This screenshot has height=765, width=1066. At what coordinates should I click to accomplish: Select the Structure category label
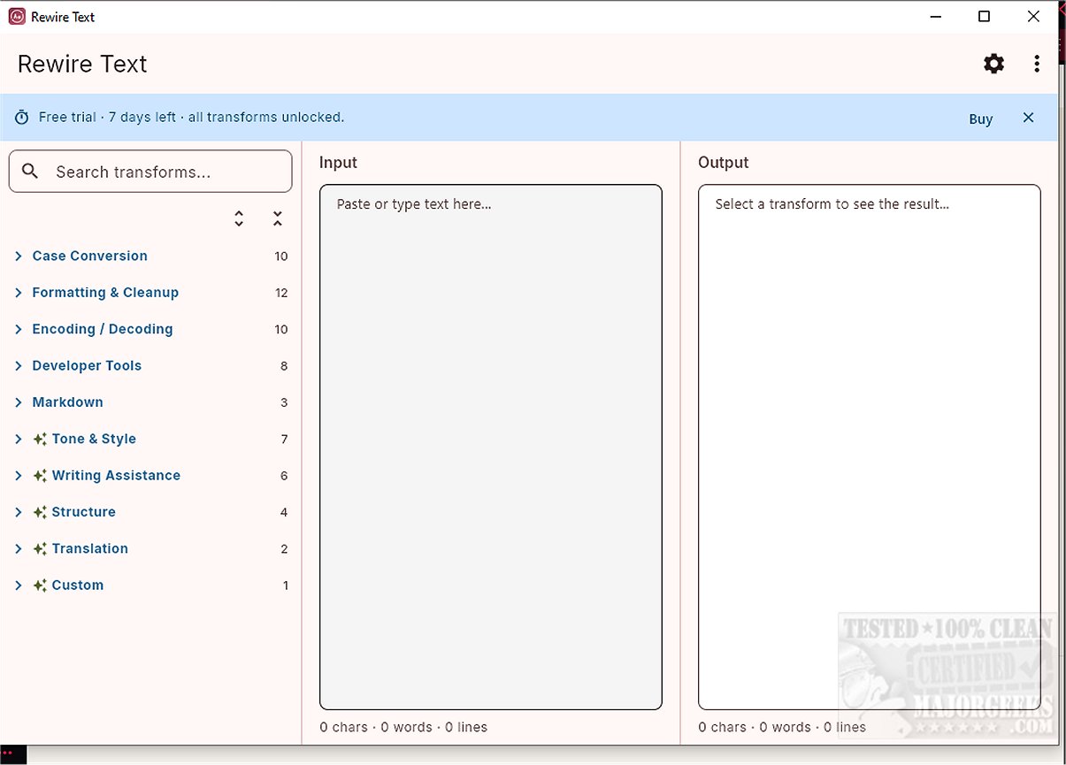84,512
